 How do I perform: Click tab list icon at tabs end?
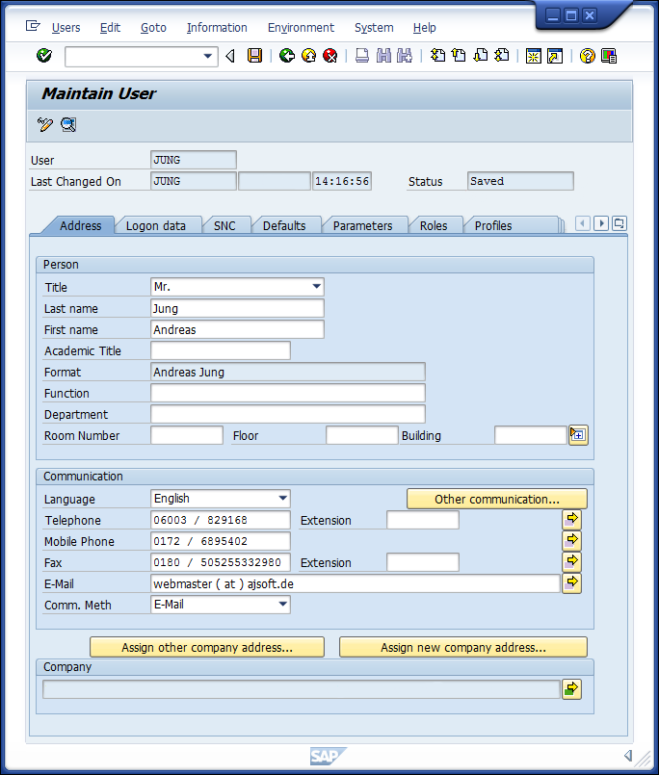619,223
